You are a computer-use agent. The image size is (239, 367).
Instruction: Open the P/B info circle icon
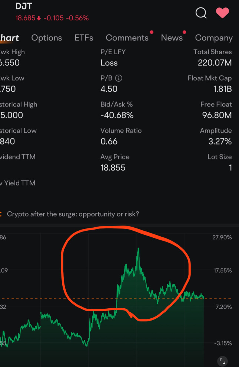click(119, 78)
